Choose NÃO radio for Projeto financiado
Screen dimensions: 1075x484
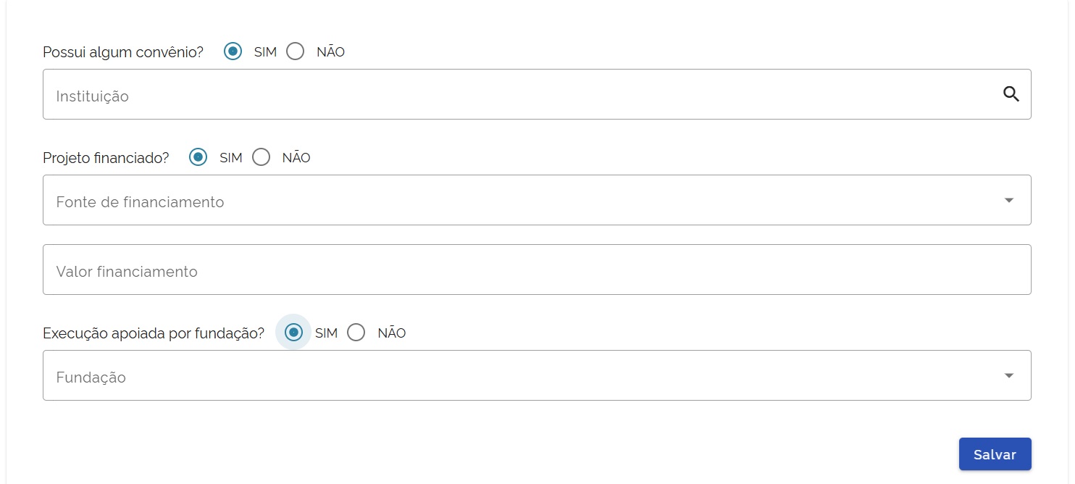pos(261,157)
